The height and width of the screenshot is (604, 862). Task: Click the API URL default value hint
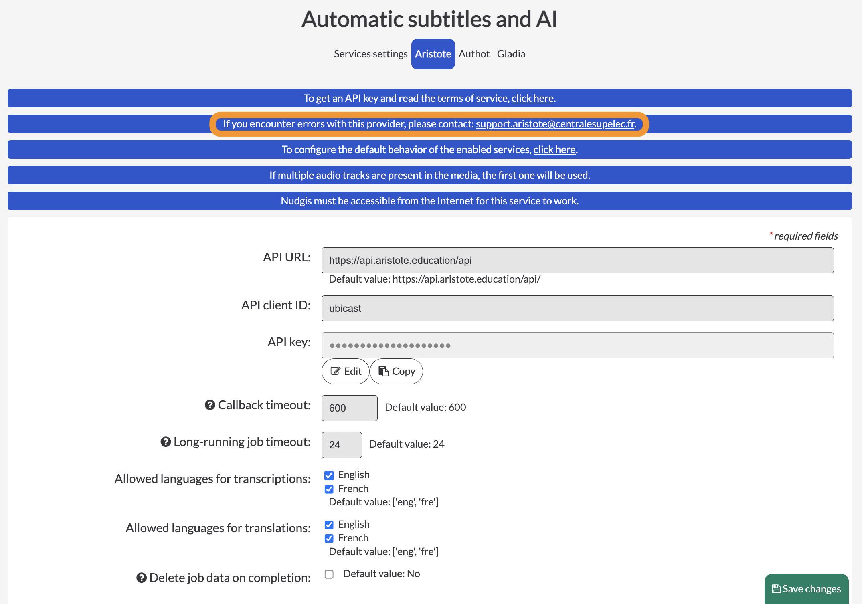point(435,279)
